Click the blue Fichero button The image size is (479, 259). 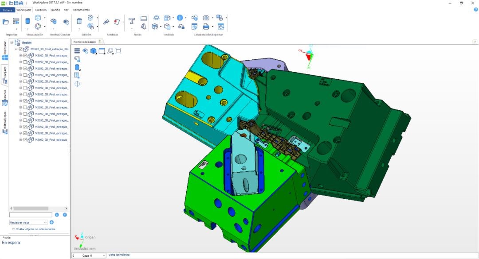[x=8, y=10]
